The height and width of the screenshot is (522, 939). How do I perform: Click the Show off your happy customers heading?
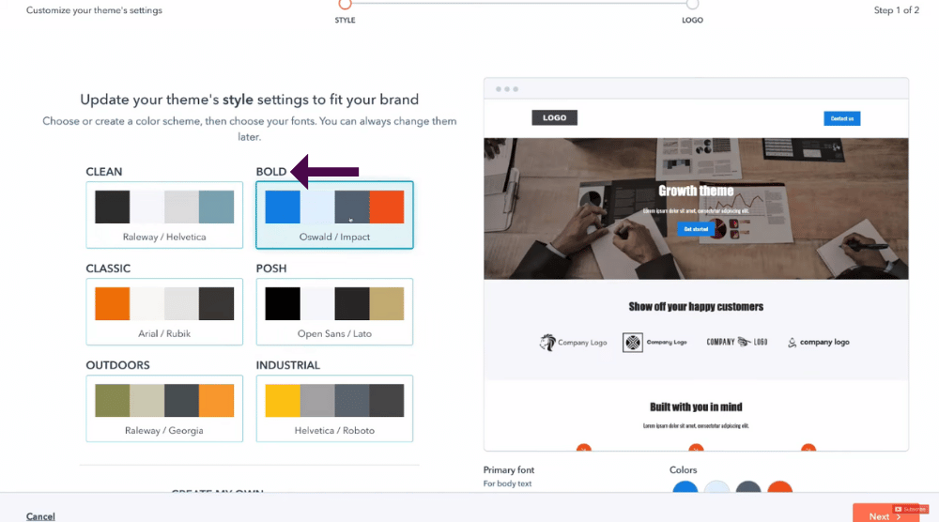[696, 306]
